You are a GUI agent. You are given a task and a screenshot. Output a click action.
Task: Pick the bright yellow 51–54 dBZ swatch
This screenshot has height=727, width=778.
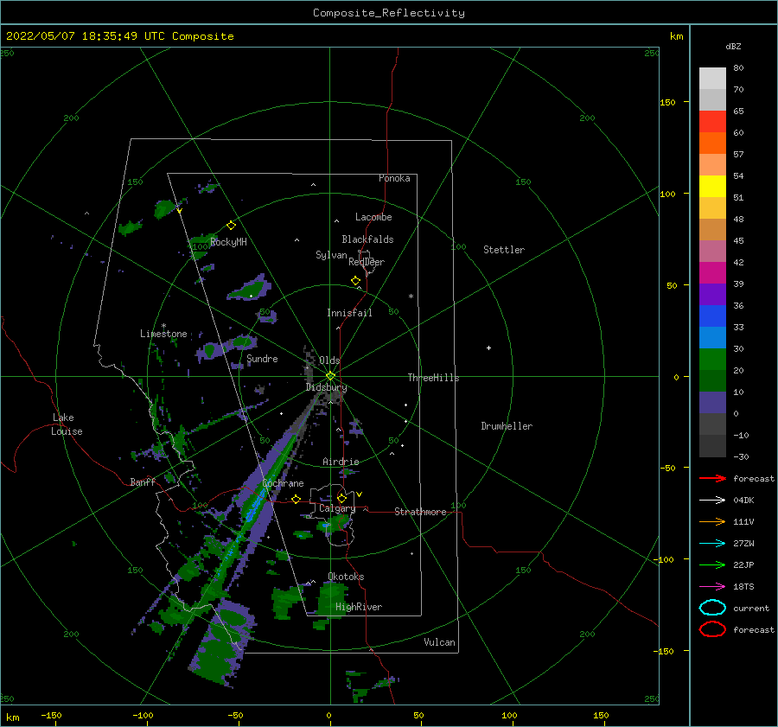tap(712, 187)
